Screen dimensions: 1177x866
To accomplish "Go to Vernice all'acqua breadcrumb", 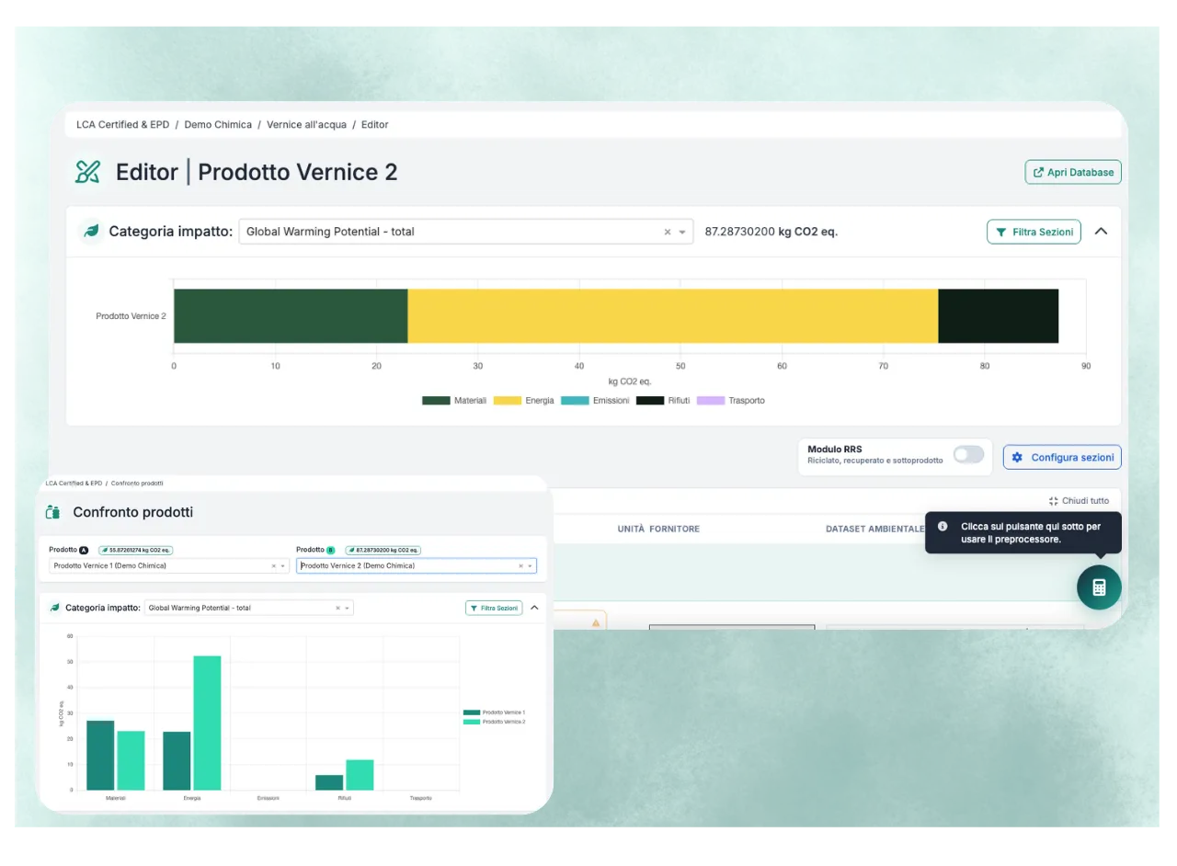I will point(306,124).
